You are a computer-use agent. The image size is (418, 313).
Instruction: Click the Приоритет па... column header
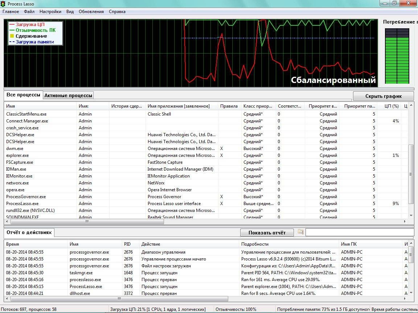(358, 106)
